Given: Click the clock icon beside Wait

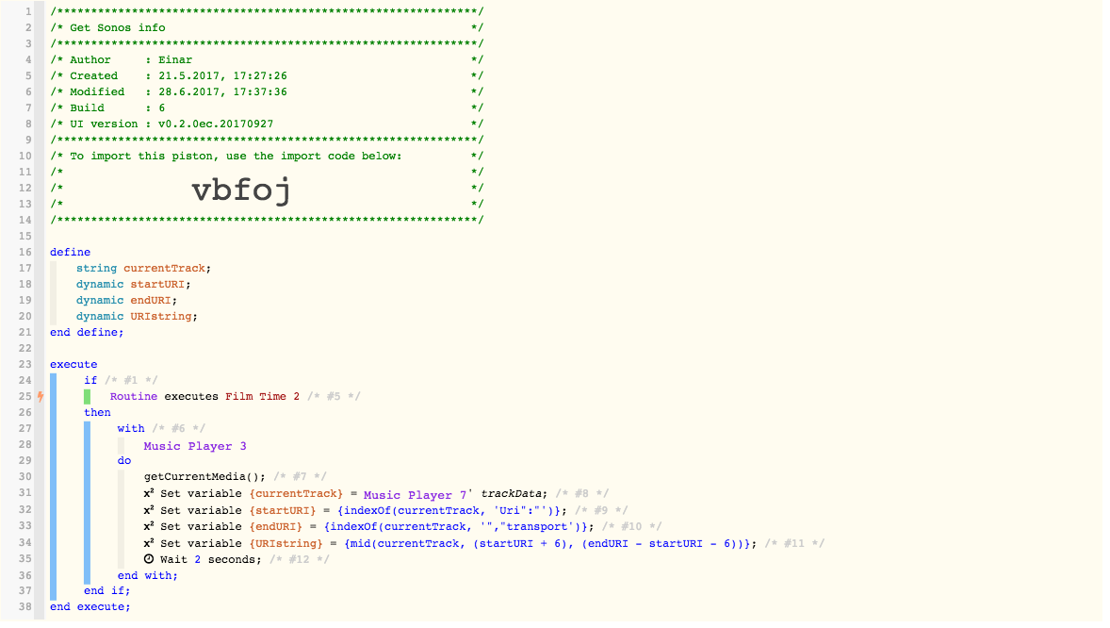Looking at the screenshot, I should point(149,559).
